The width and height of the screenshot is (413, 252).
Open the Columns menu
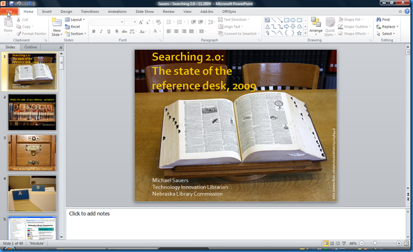(202, 31)
